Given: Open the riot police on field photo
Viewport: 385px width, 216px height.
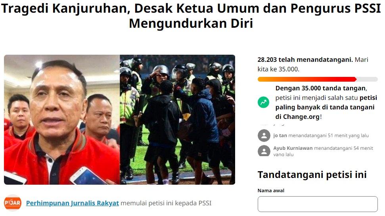Looking at the screenshot, I should click(x=178, y=120).
